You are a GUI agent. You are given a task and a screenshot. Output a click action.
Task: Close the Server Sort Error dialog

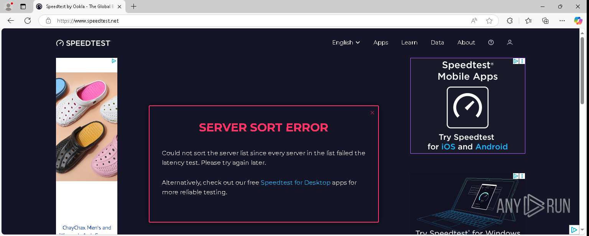(x=372, y=113)
